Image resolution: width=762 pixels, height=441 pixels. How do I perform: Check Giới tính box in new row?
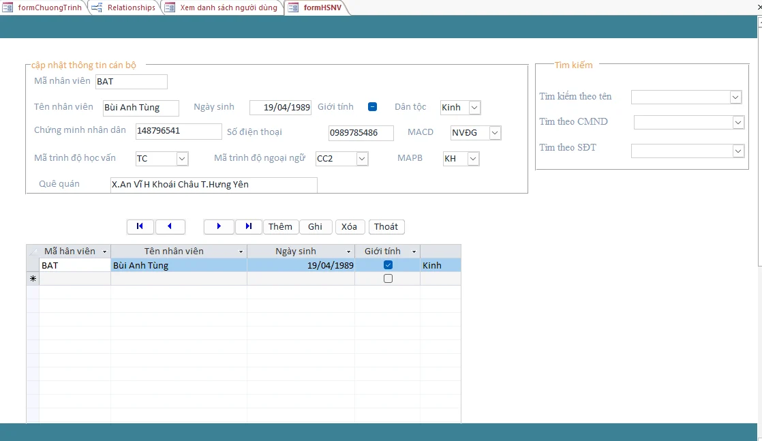tap(388, 279)
